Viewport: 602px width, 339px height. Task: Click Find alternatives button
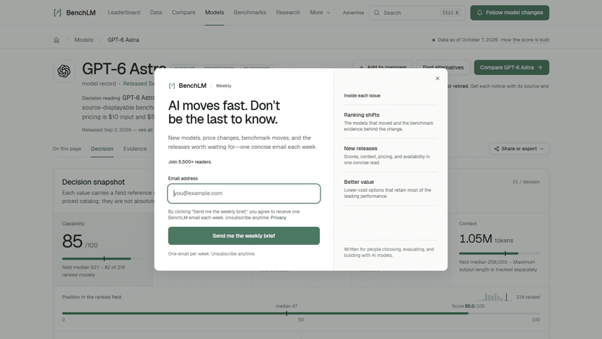(443, 67)
